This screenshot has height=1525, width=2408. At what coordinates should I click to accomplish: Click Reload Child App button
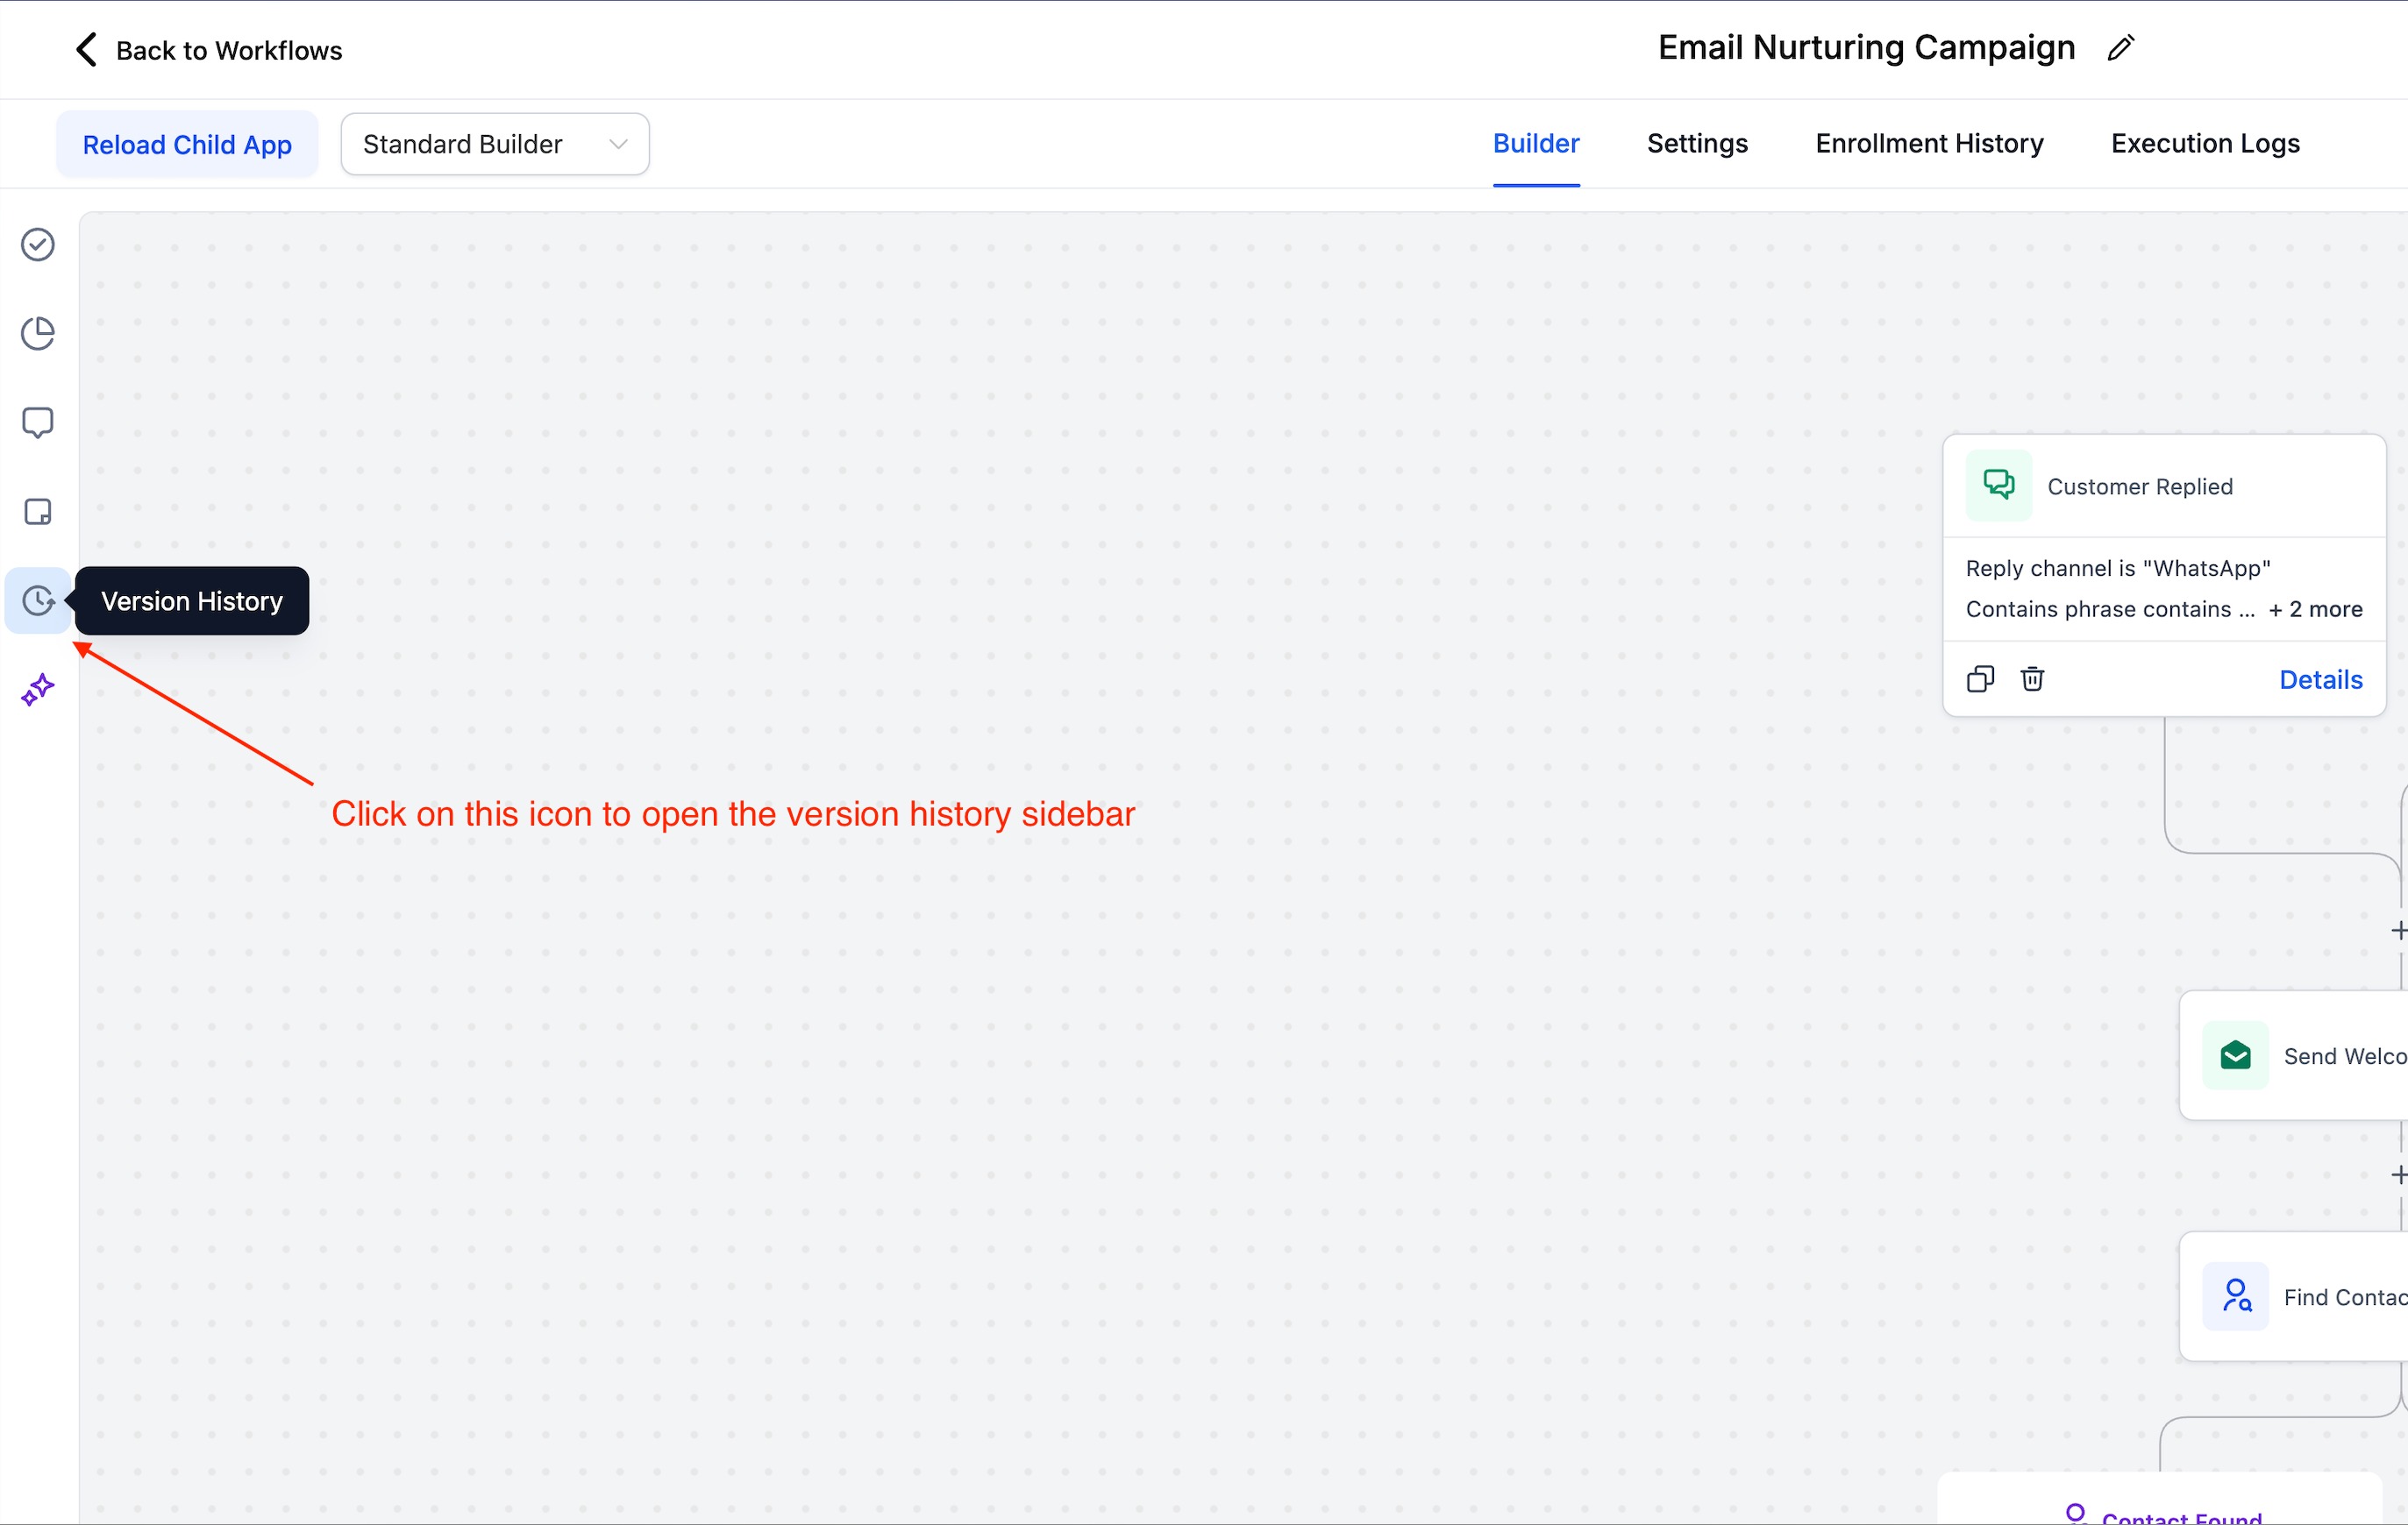click(187, 144)
